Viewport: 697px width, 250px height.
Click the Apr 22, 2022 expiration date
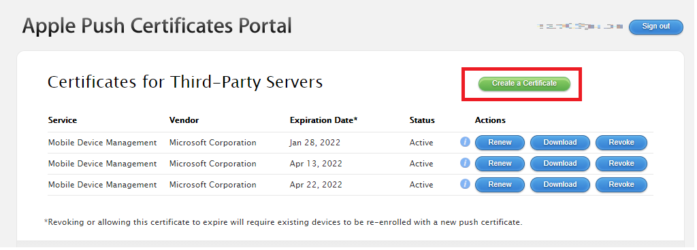pos(316,184)
